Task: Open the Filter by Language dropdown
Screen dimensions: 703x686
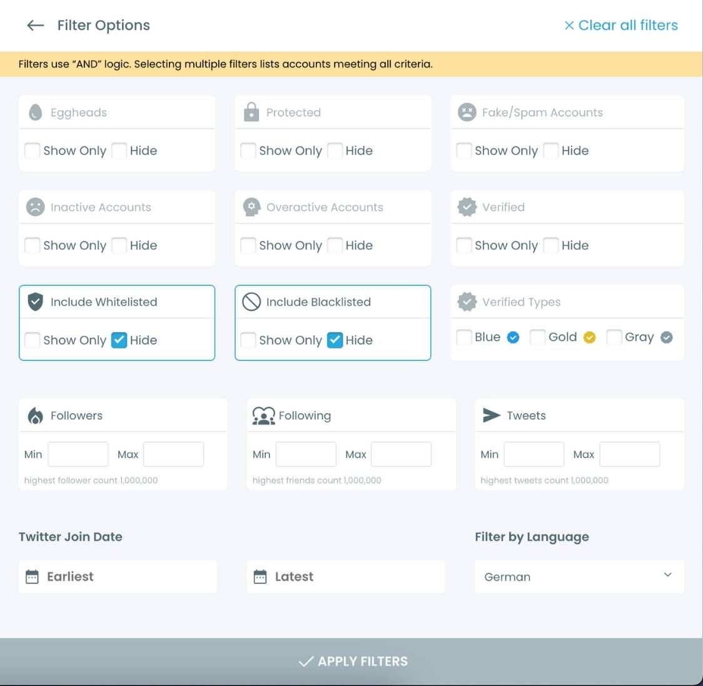Action: (578, 576)
